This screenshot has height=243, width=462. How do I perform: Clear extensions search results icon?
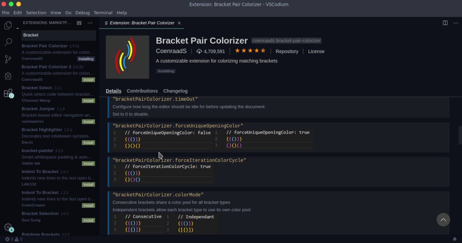pos(79,23)
